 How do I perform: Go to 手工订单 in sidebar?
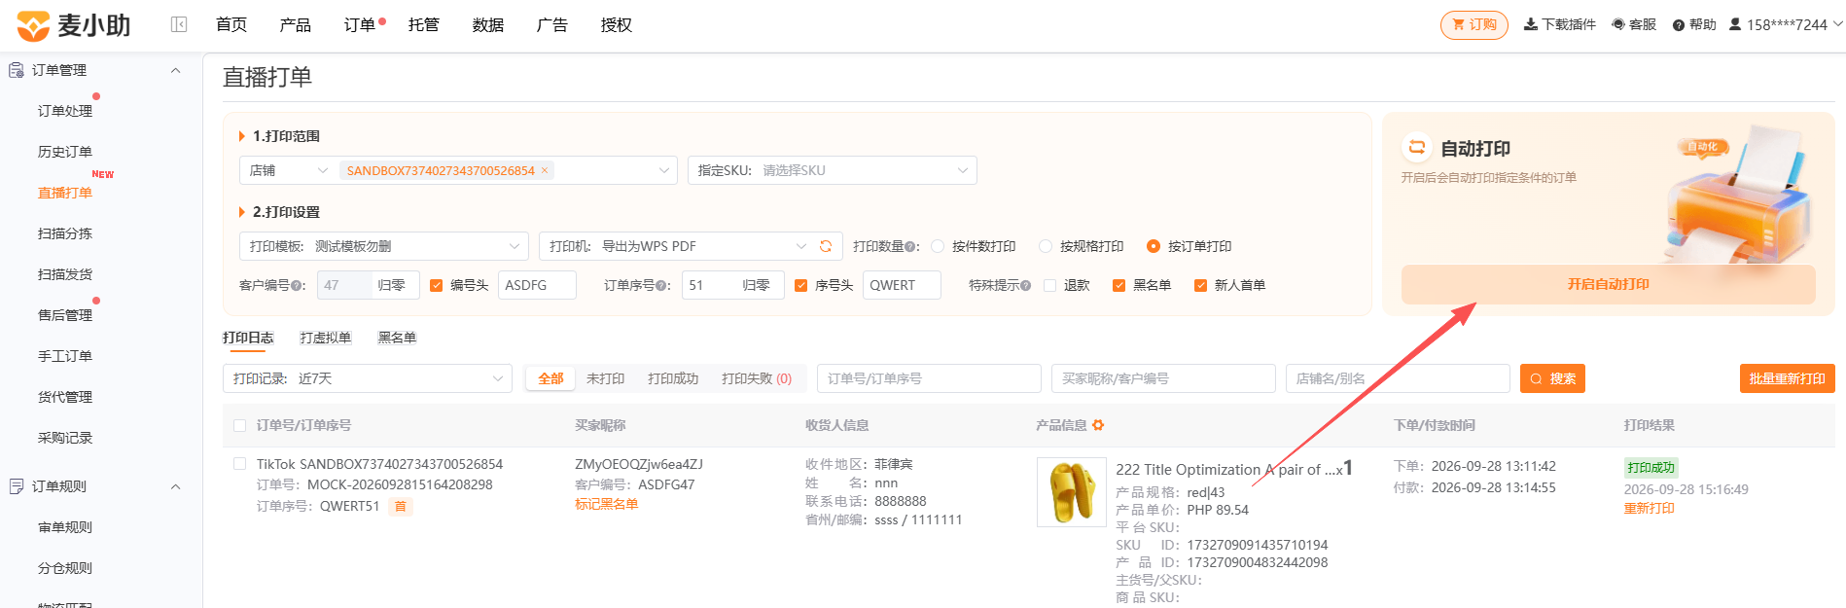pos(65,356)
